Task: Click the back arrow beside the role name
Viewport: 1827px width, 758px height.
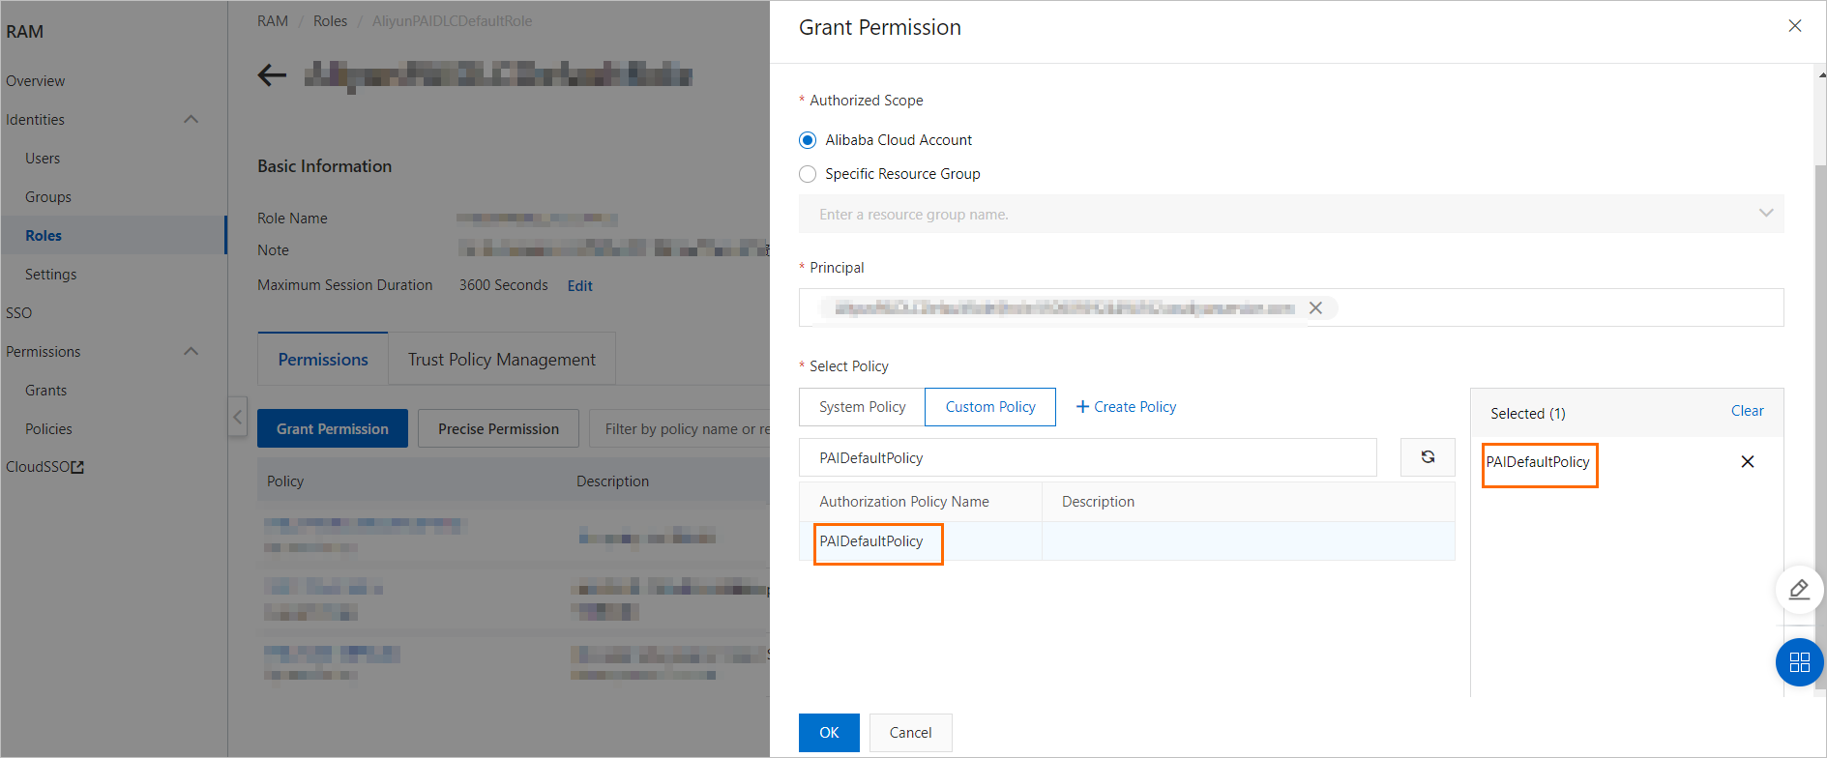Action: click(x=272, y=75)
